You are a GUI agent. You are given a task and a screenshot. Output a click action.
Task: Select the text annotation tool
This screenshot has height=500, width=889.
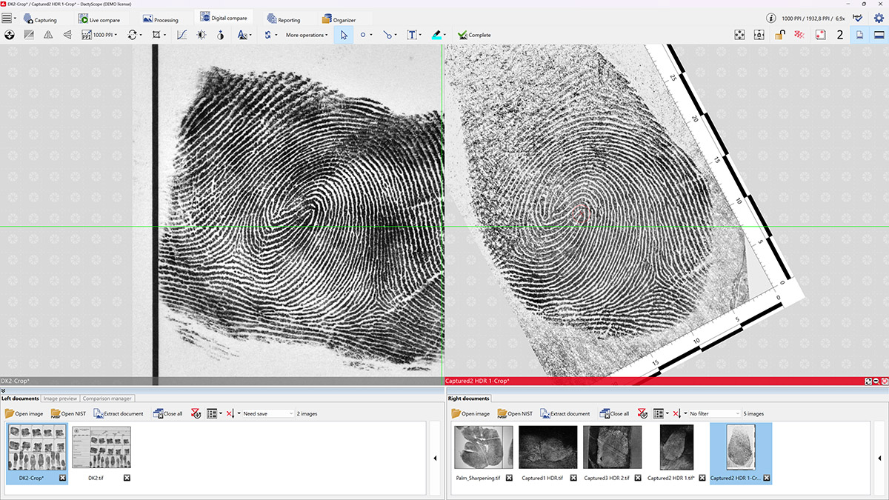(x=412, y=35)
